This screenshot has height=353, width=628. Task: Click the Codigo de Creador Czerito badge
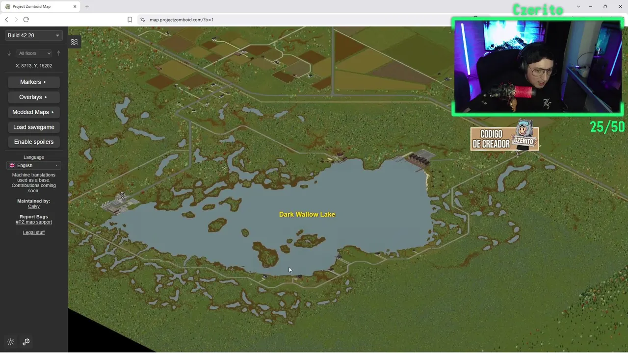(x=504, y=138)
